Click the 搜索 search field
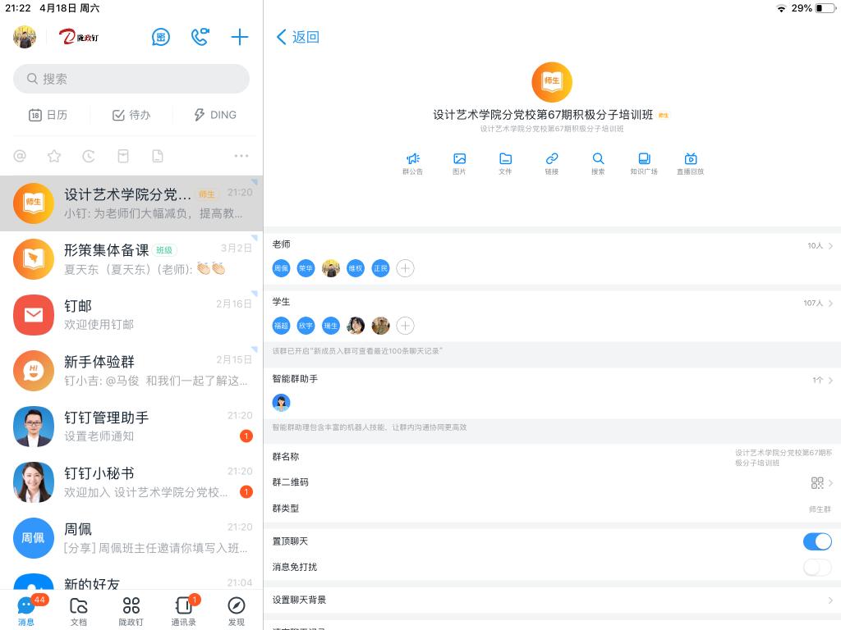Image resolution: width=841 pixels, height=630 pixels. tap(131, 79)
